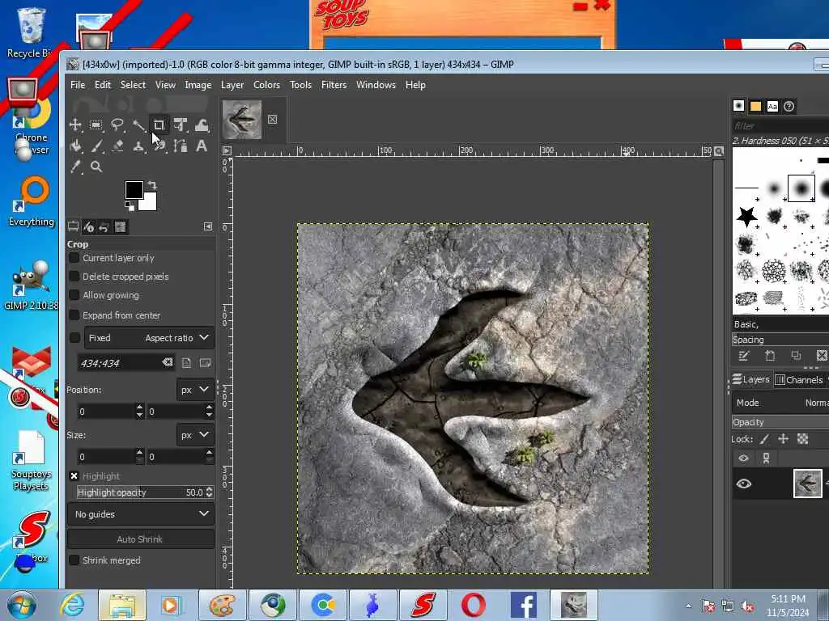Duplicate the selected brush
The width and height of the screenshot is (829, 621).
tap(796, 356)
